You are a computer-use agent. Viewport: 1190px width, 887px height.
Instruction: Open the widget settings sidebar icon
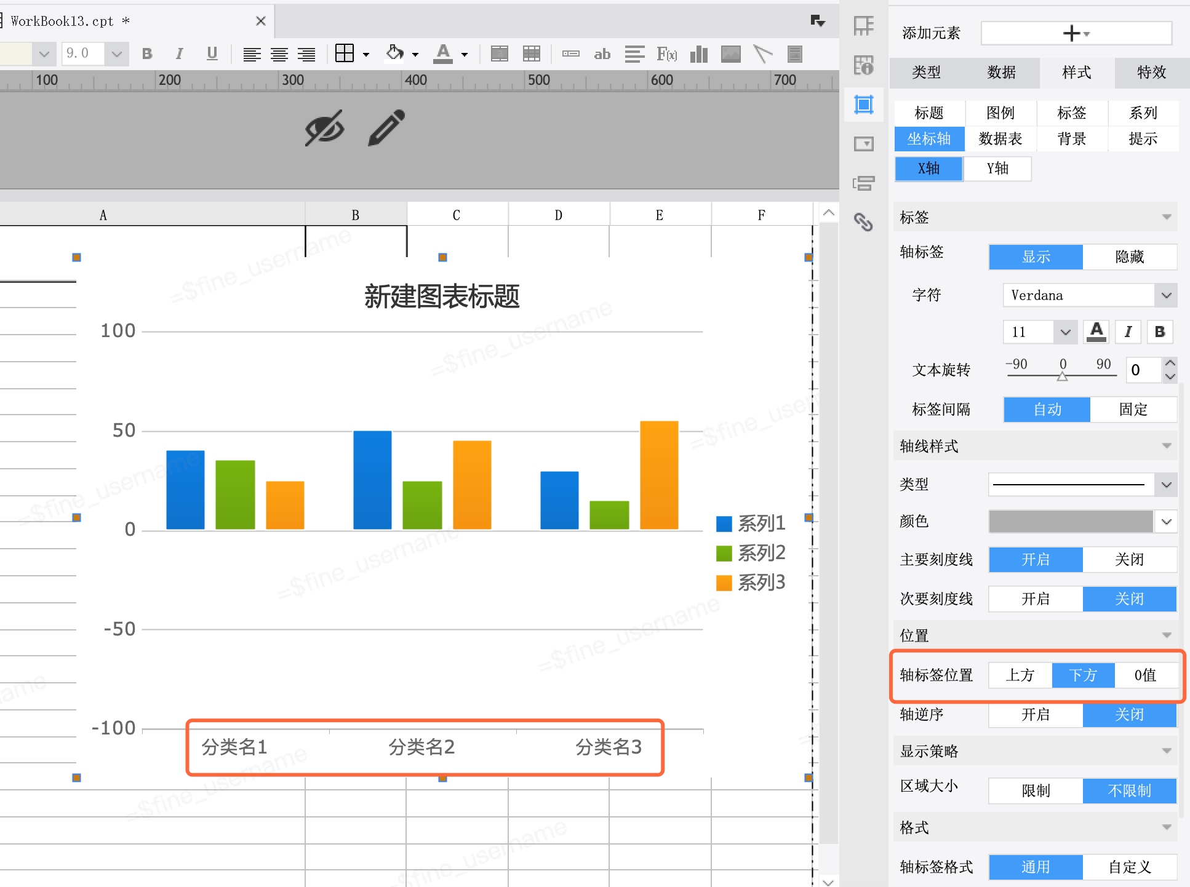pos(864,144)
